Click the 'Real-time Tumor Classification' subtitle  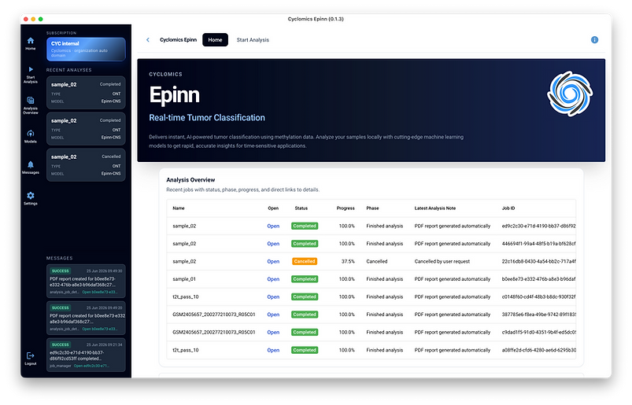207,118
